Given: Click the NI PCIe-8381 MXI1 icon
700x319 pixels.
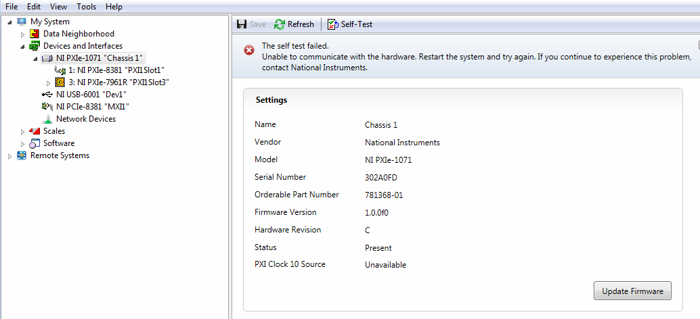Looking at the screenshot, I should point(47,107).
